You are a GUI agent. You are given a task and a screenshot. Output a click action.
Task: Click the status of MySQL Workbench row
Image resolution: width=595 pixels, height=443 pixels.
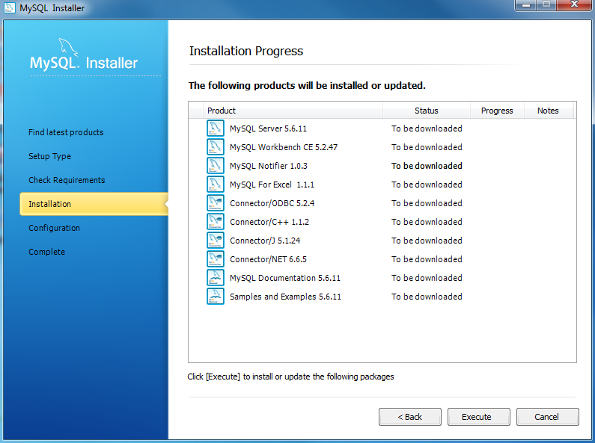[x=427, y=147]
